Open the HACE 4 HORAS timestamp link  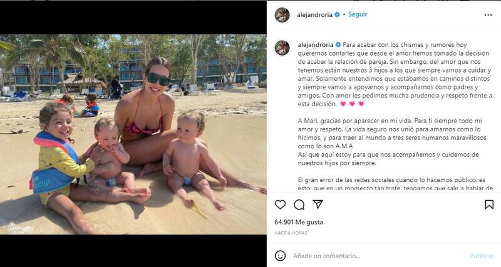(x=291, y=233)
